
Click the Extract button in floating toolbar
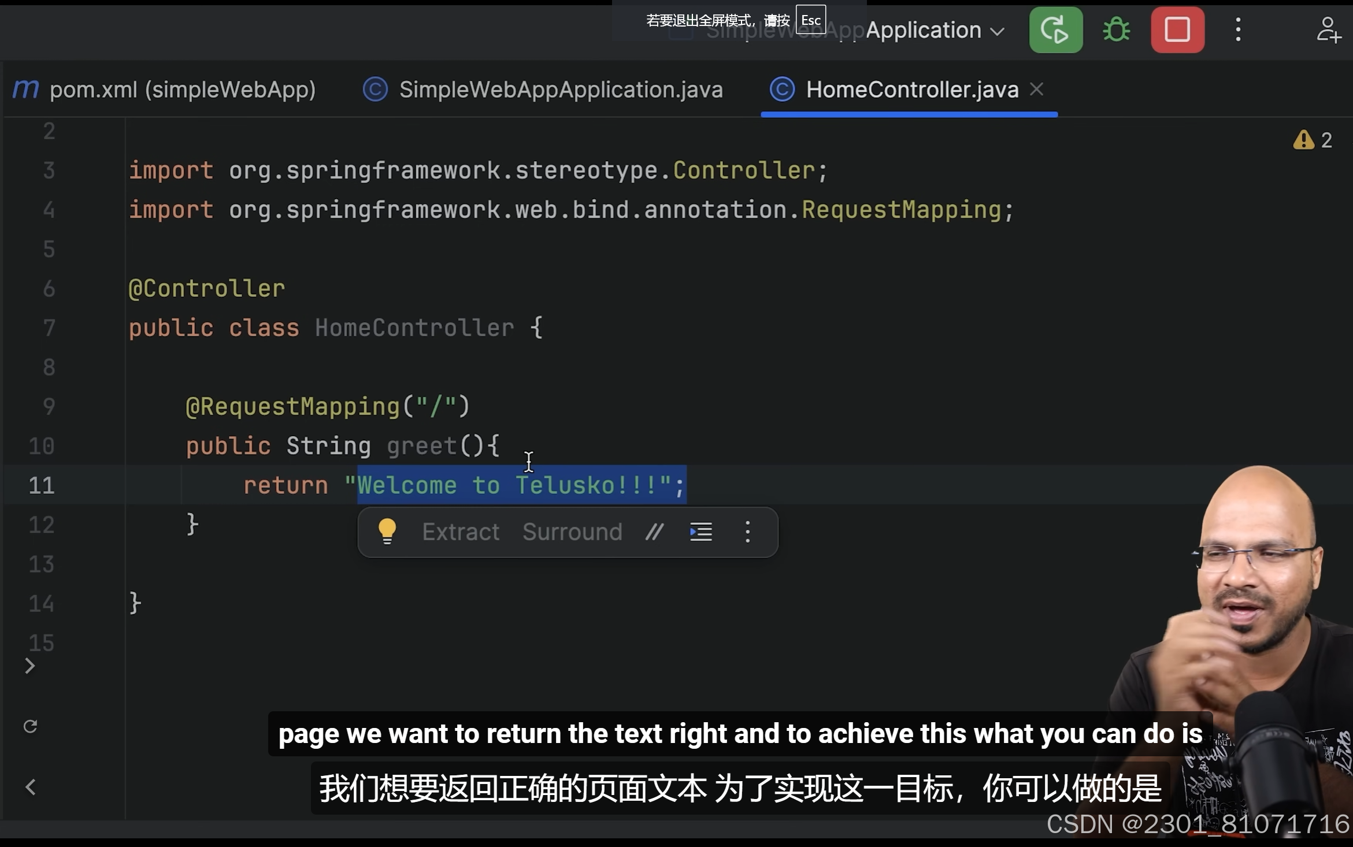461,532
